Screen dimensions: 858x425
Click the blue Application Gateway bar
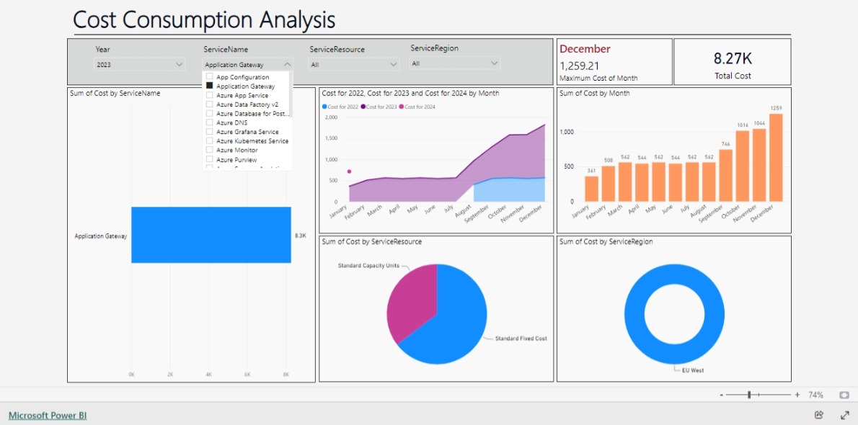(211, 235)
